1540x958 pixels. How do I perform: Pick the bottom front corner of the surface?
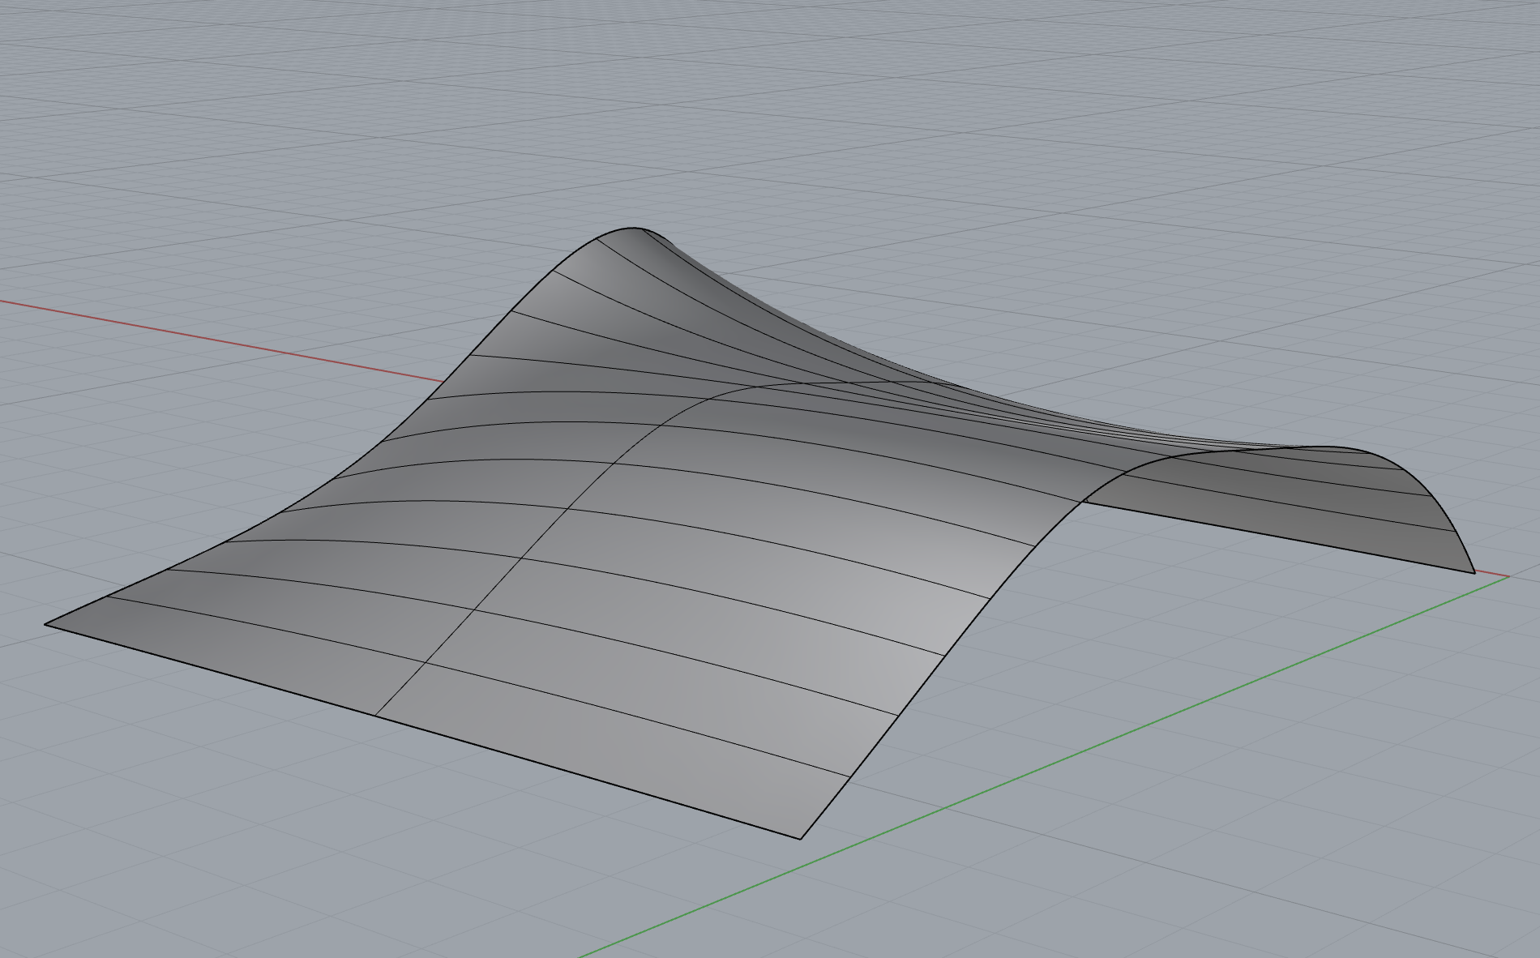800,838
